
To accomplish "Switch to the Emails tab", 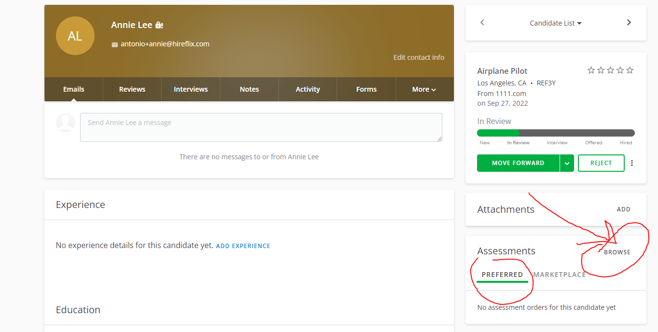I will click(74, 89).
